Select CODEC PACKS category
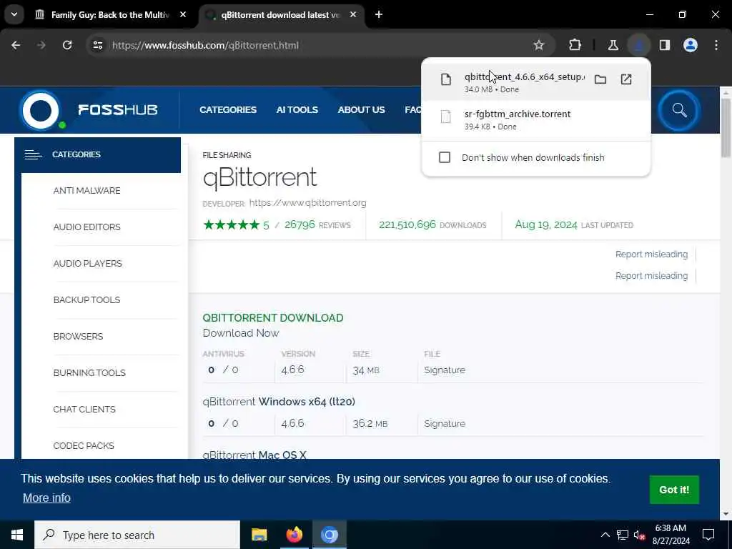This screenshot has width=732, height=549. pyautogui.click(x=84, y=445)
